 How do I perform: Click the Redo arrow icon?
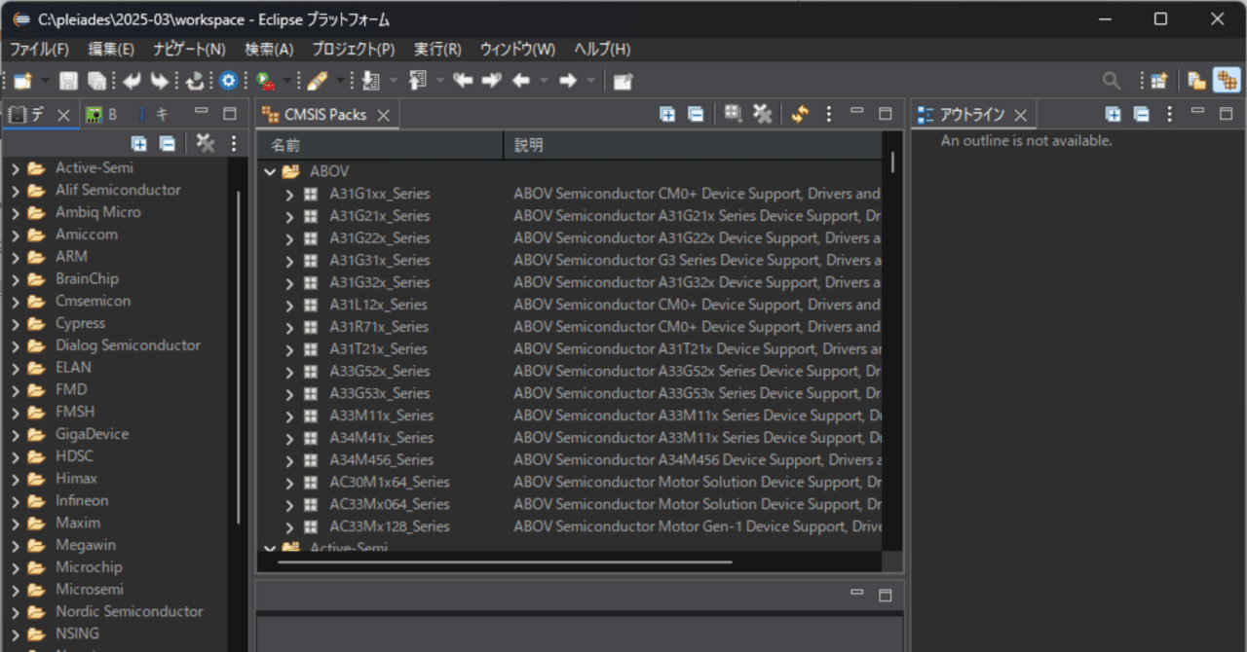point(160,81)
